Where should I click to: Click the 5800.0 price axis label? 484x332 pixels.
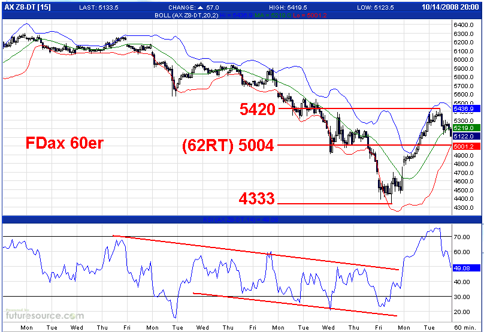coord(463,77)
